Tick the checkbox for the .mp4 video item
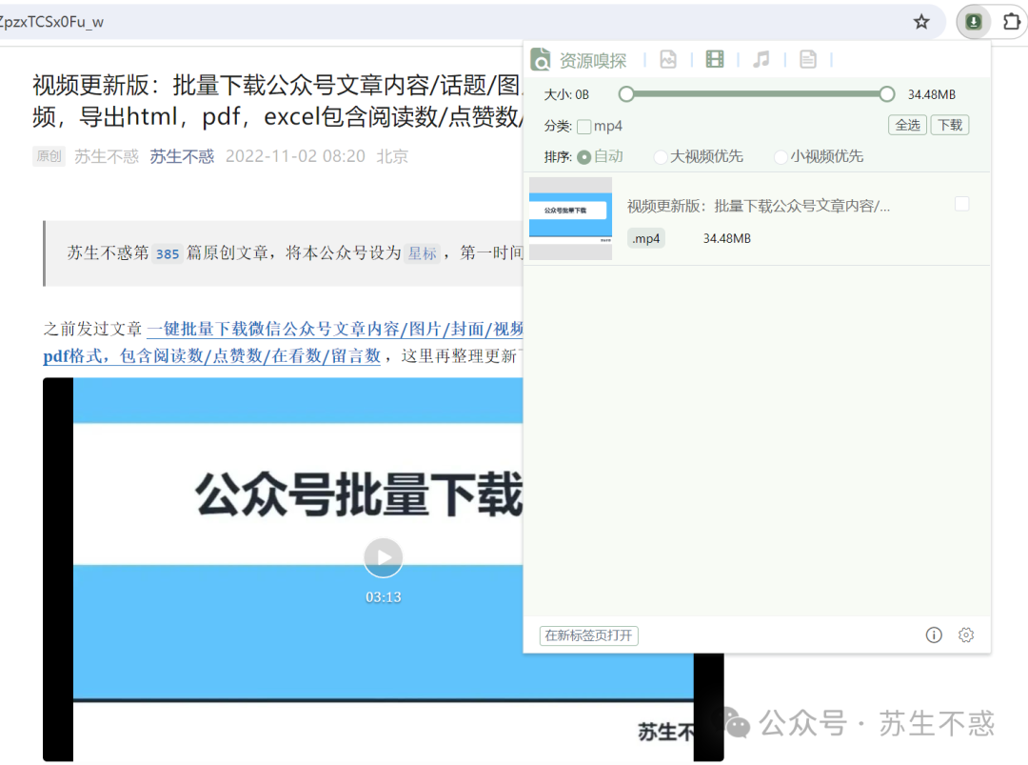1028x765 pixels. pyautogui.click(x=961, y=204)
